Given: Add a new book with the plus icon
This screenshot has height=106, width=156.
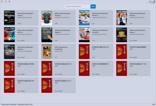Looking at the screenshot, I should 9,2.
